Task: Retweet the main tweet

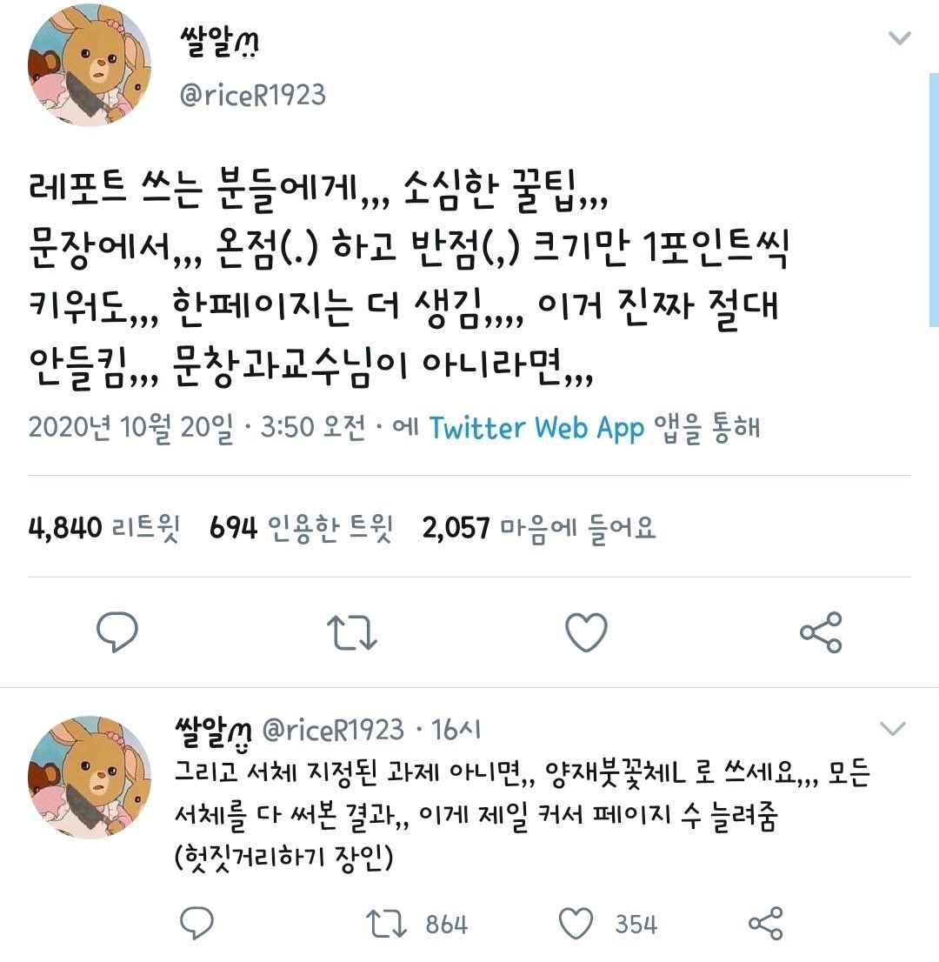Action: pos(351,632)
